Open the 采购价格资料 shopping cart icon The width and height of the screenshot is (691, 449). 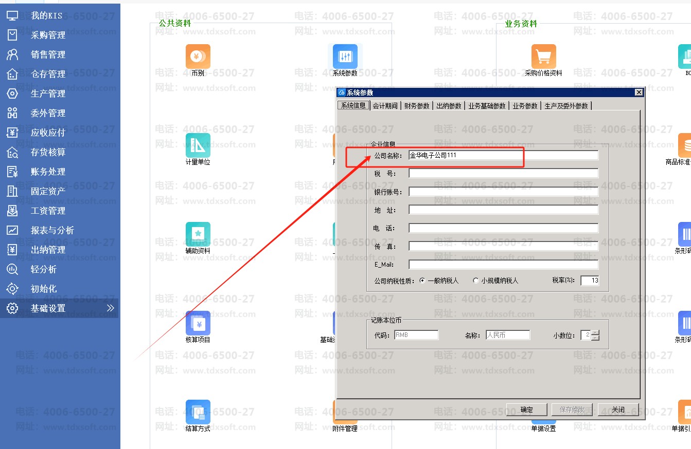[544, 57]
